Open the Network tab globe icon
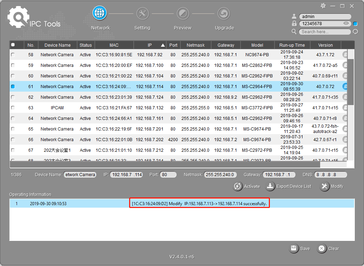364x266 pixels. pos(100,13)
